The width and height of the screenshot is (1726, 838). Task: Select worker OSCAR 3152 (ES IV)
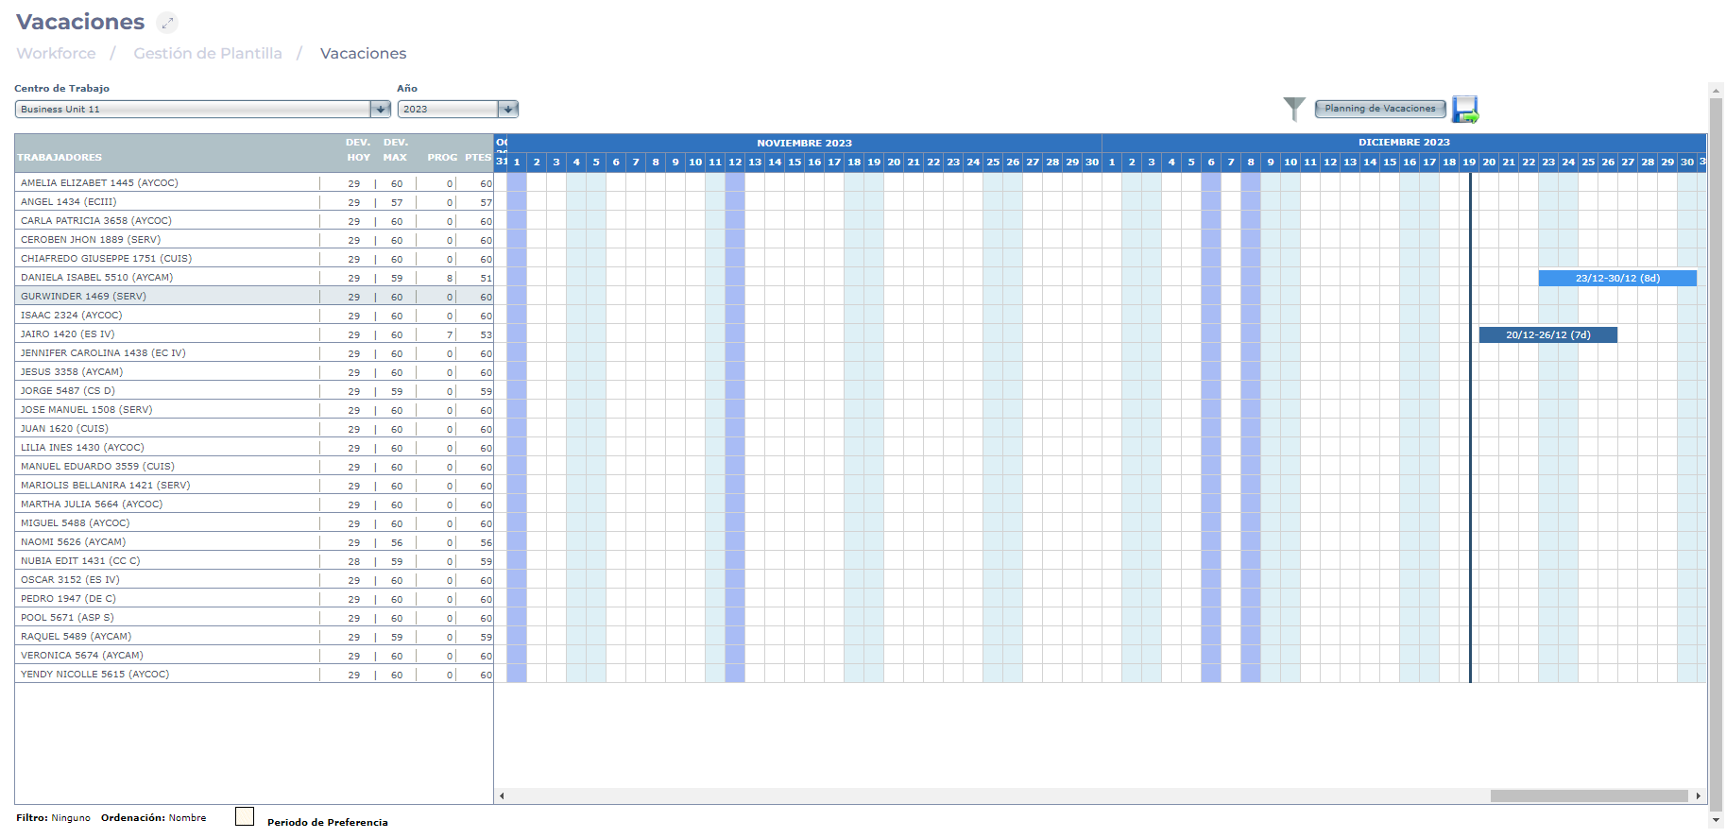(x=70, y=579)
